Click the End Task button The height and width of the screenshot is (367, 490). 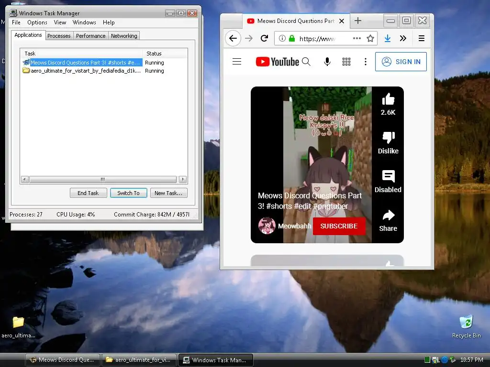pyautogui.click(x=89, y=193)
